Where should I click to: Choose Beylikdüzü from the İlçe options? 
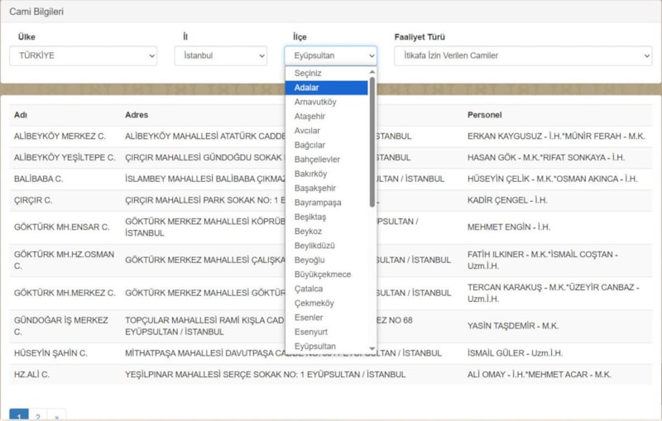[x=326, y=246]
